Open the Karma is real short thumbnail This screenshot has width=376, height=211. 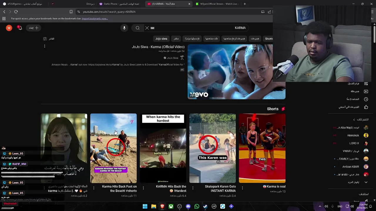[x=262, y=148]
